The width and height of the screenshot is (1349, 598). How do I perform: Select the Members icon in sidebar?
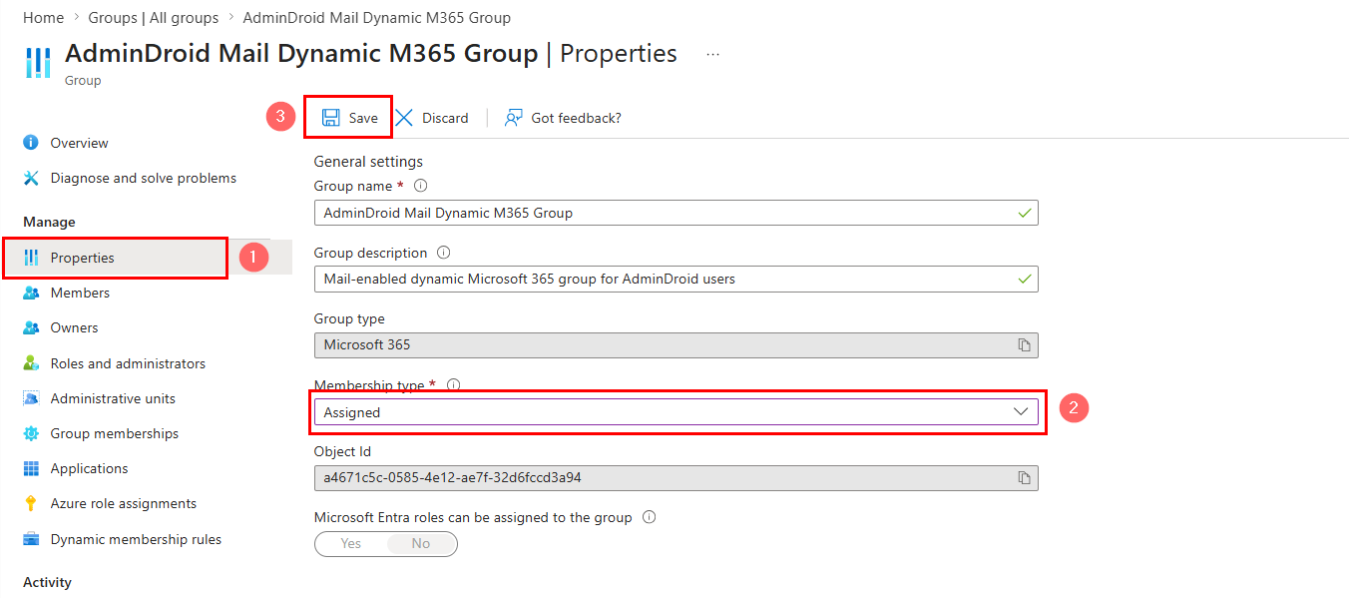click(x=31, y=293)
